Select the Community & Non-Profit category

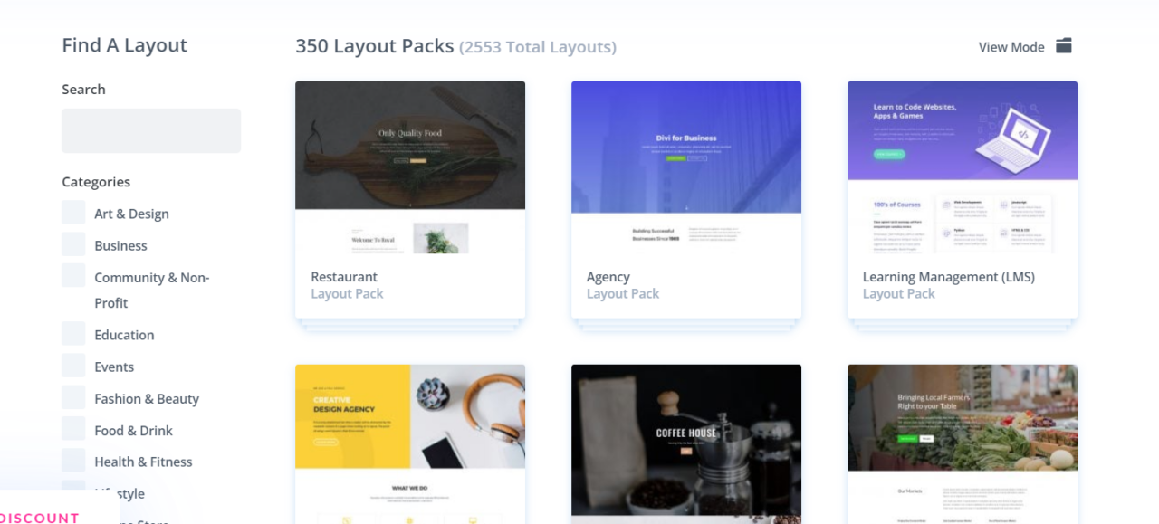coord(72,276)
